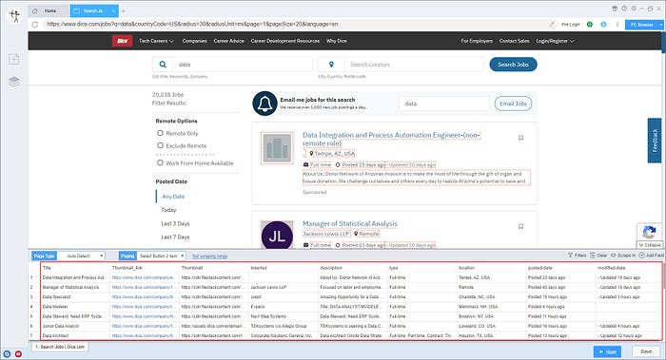This screenshot has height=360, width=666.
Task: Open the three-dot more options menu
Action: pyautogui.click(x=617, y=24)
